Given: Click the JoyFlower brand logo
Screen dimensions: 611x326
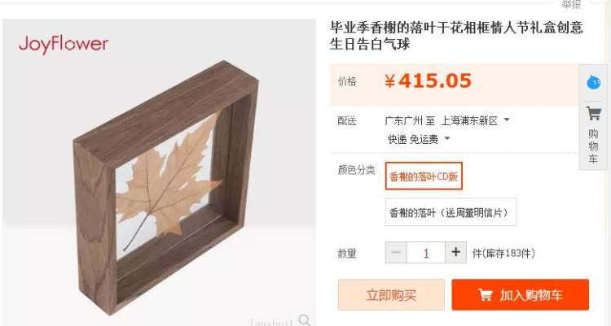Looking at the screenshot, I should [x=64, y=45].
